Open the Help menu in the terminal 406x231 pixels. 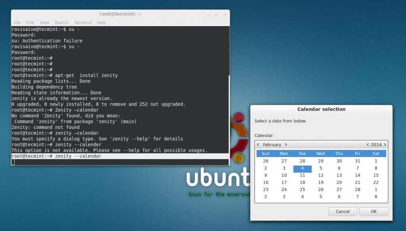pos(101,23)
